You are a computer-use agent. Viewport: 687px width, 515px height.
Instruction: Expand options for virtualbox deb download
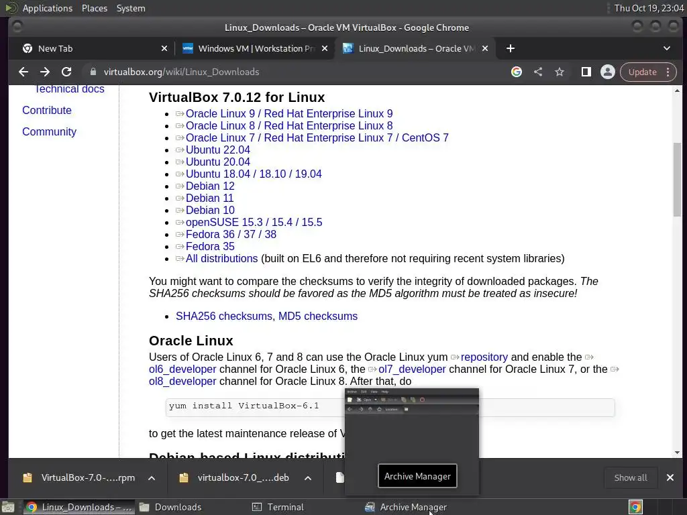click(x=308, y=477)
